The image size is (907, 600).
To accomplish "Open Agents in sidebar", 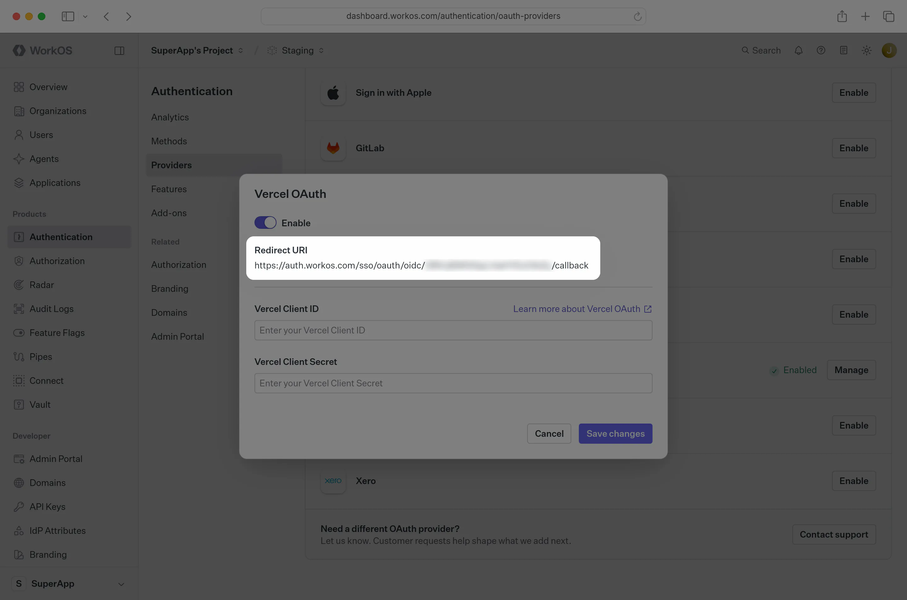I will coord(69,159).
